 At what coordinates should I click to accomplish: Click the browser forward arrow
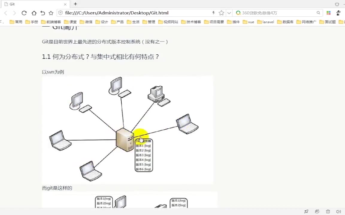[x=14, y=13]
